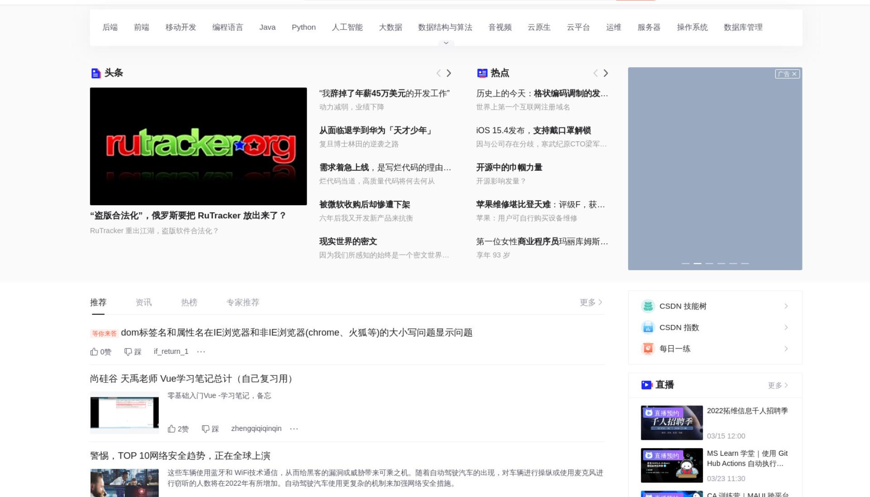Open MS Learn Git Hub Actions thumbnail

tap(672, 465)
